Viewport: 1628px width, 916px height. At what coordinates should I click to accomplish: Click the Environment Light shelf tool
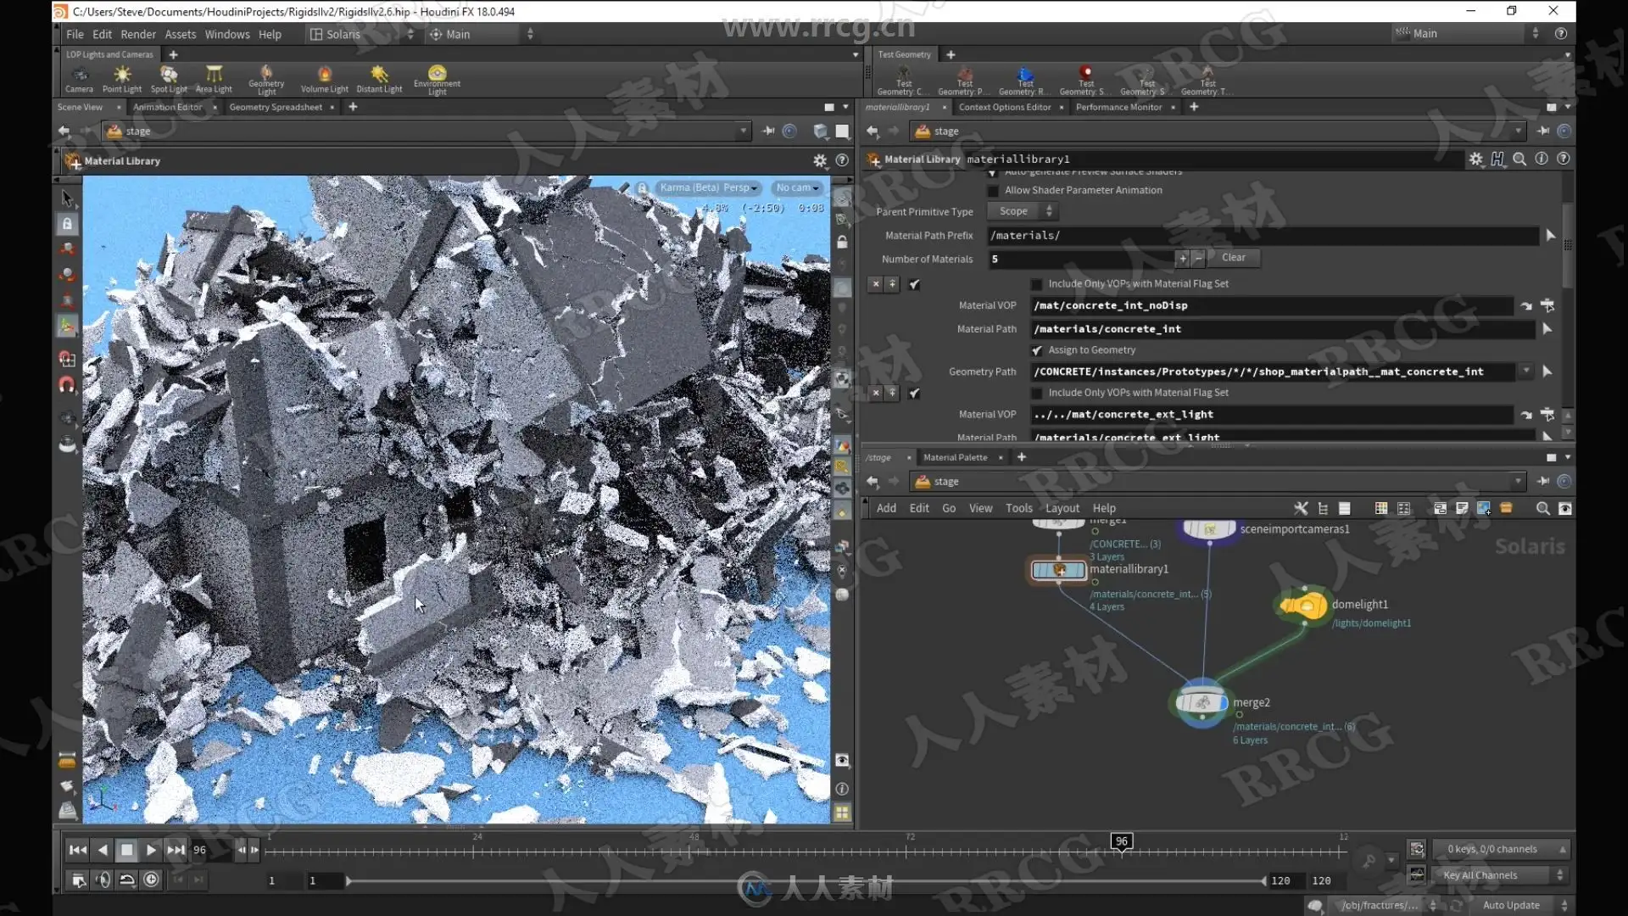(437, 78)
